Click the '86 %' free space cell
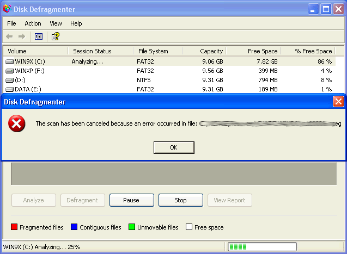Viewport: 347px width, 254px height. [325, 61]
